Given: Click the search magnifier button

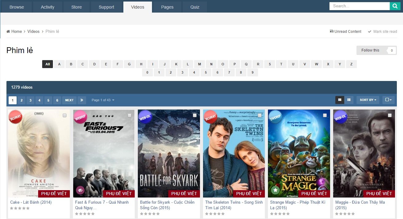Looking at the screenshot, I should point(395,6).
